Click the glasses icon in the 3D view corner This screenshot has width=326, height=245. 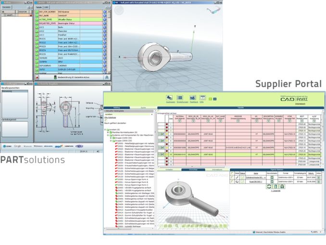(213, 10)
